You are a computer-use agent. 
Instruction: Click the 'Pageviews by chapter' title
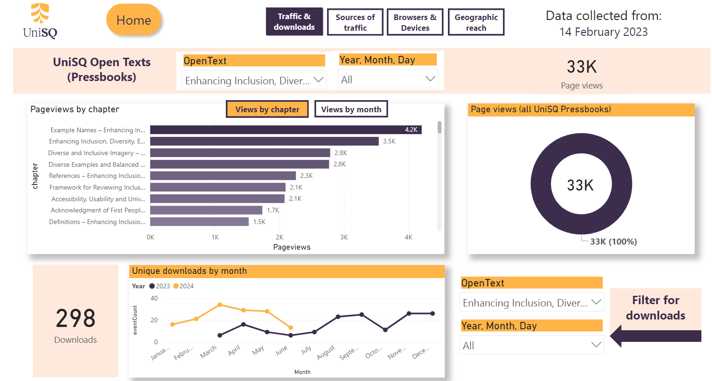pos(75,109)
